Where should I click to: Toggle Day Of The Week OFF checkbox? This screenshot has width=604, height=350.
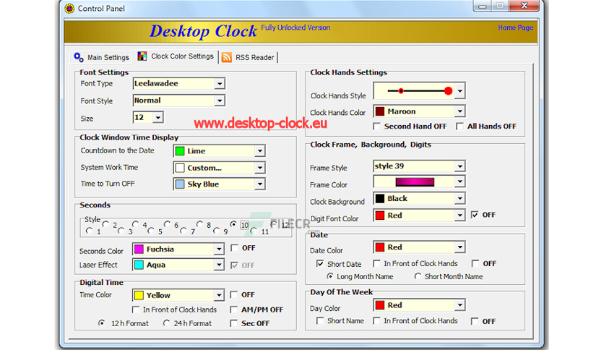tap(475, 322)
